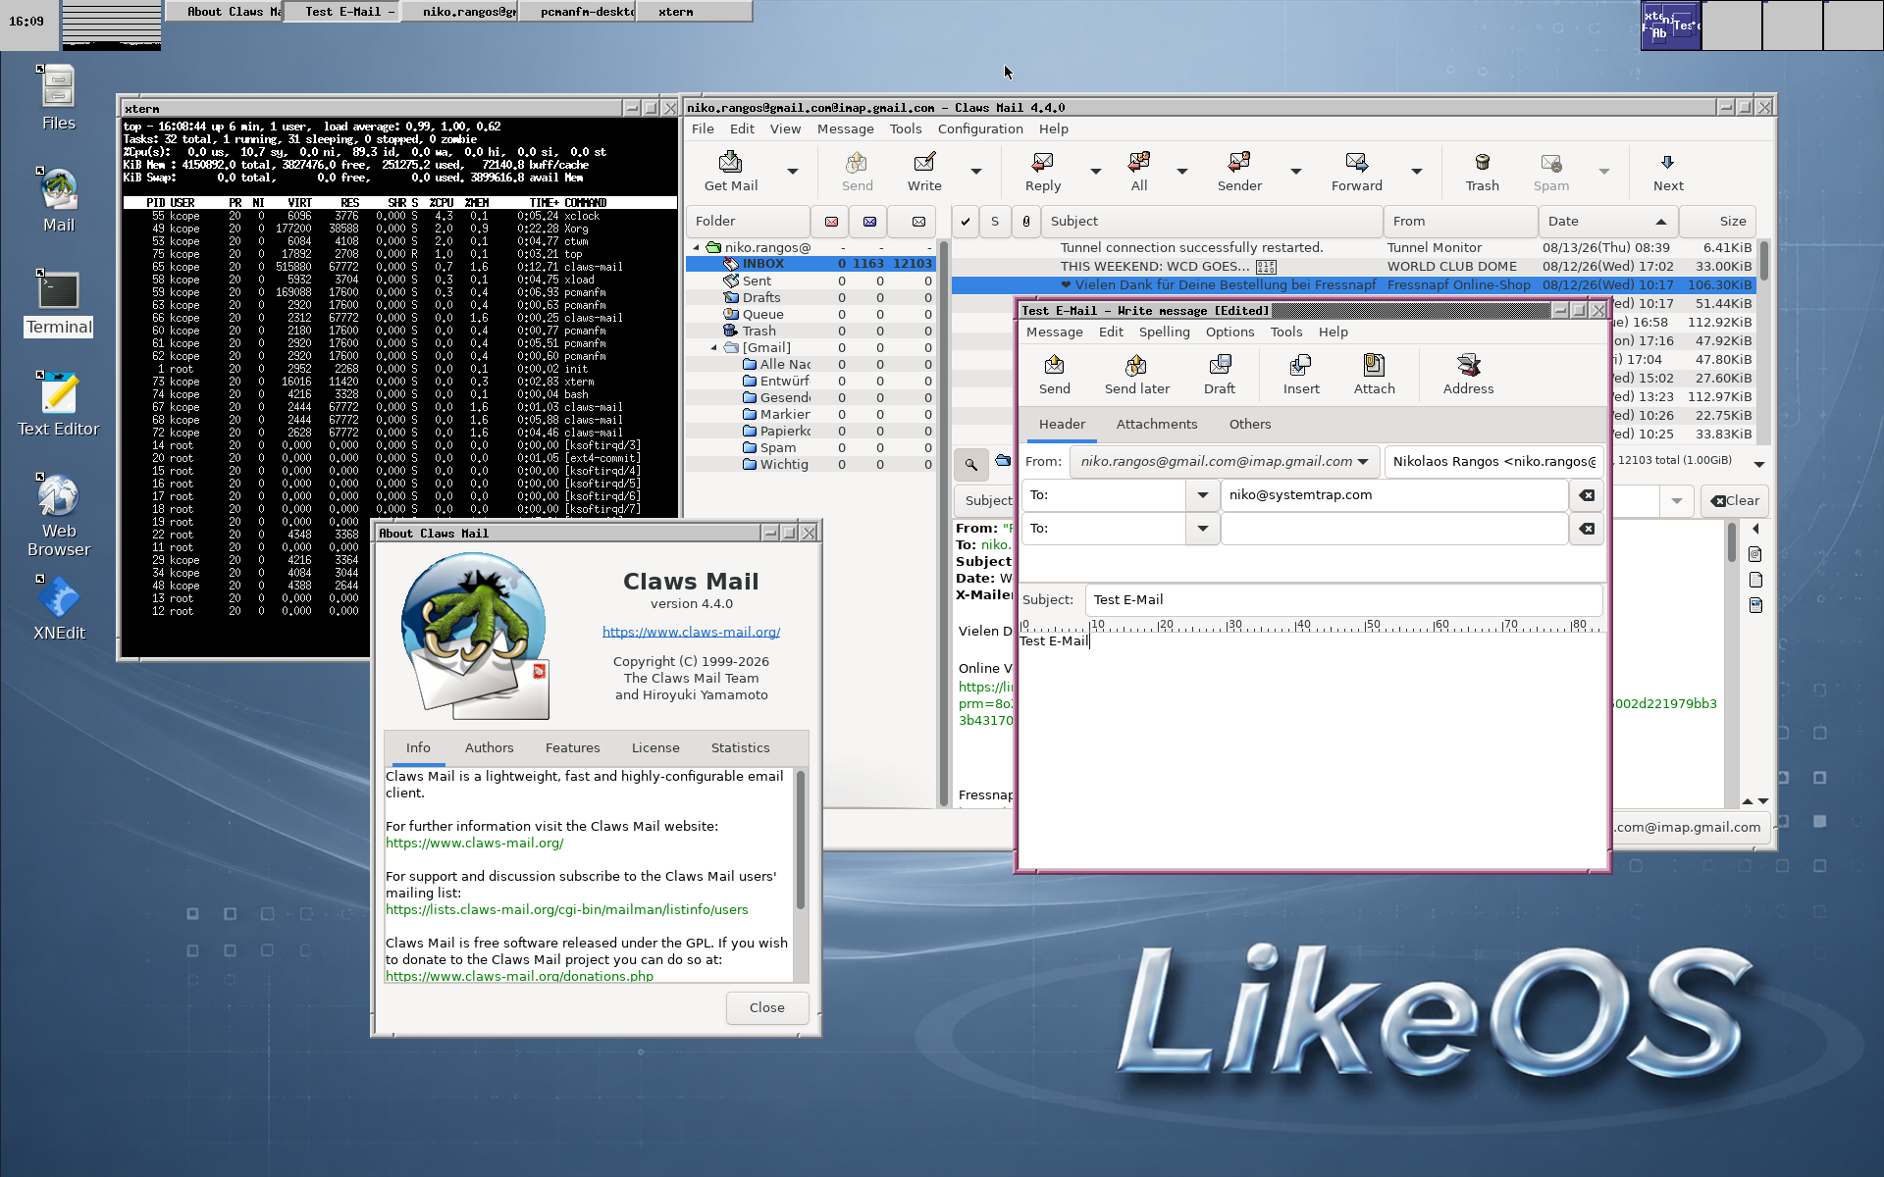Click the Reply toolbar icon
This screenshot has height=1177, width=1884.
pos(1043,163)
